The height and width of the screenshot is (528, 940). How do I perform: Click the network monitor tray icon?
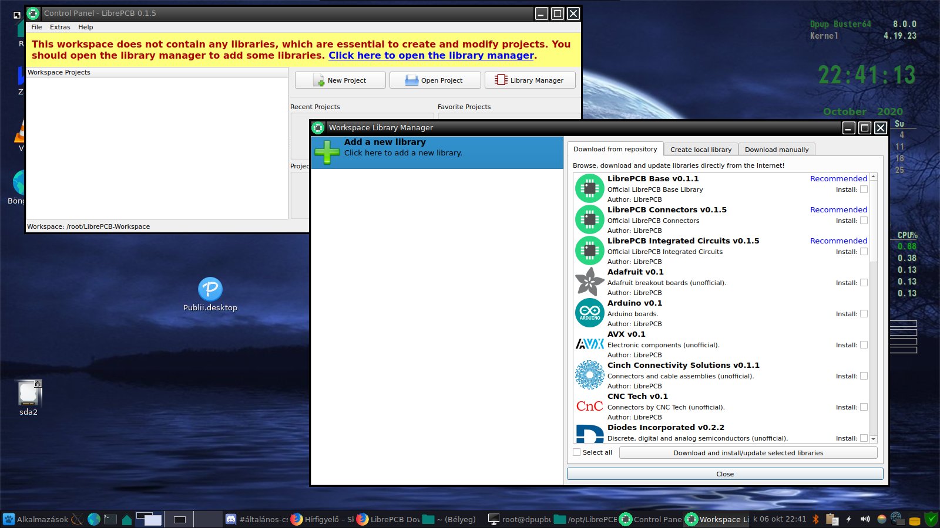pyautogui.click(x=898, y=519)
